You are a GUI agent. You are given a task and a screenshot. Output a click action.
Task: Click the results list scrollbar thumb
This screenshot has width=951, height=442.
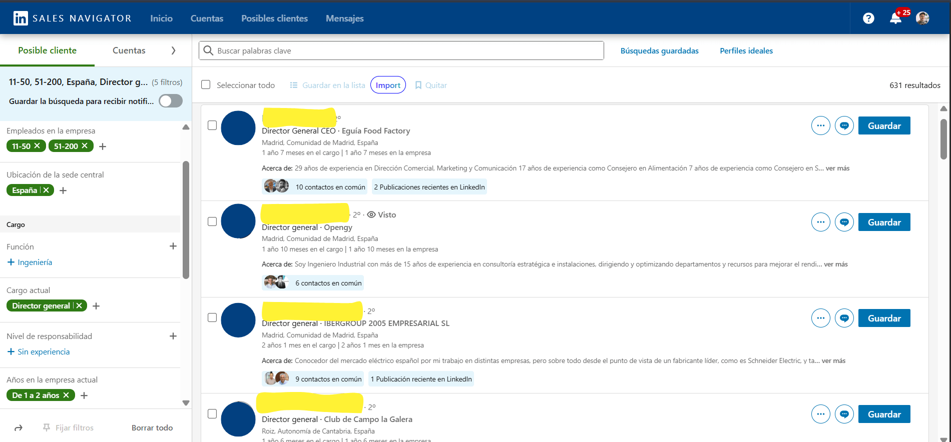943,139
